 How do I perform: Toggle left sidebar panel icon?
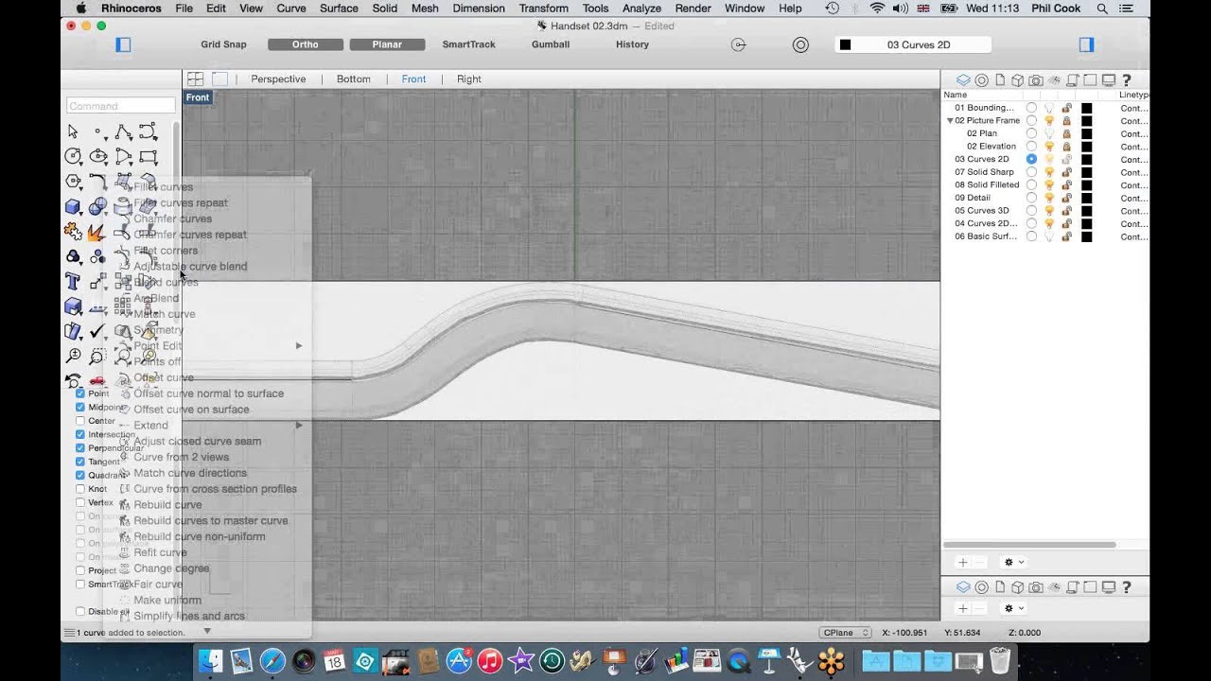coord(123,44)
